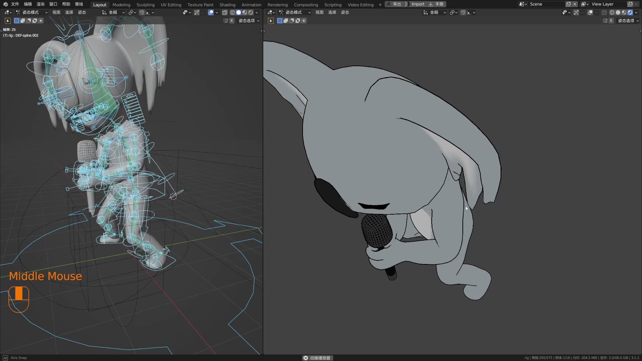Screen dimensions: 642x361
Task: Add a new workspace with plus icon
Action: (380, 5)
